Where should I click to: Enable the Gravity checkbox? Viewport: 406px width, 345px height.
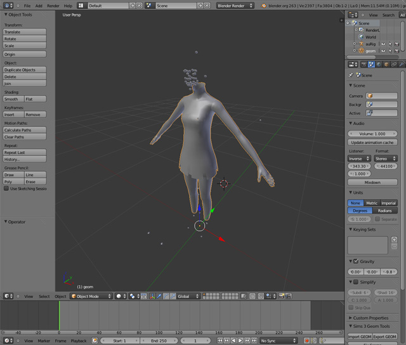(356, 261)
